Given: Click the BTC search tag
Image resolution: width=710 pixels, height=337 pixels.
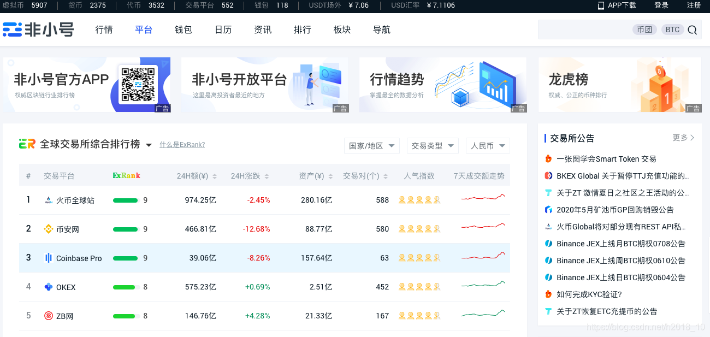Looking at the screenshot, I should (x=672, y=29).
